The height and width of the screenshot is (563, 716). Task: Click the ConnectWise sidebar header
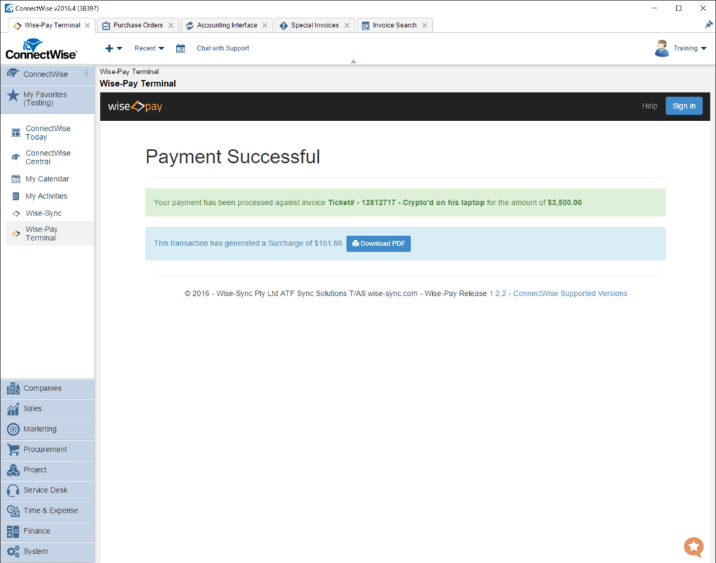(48, 74)
